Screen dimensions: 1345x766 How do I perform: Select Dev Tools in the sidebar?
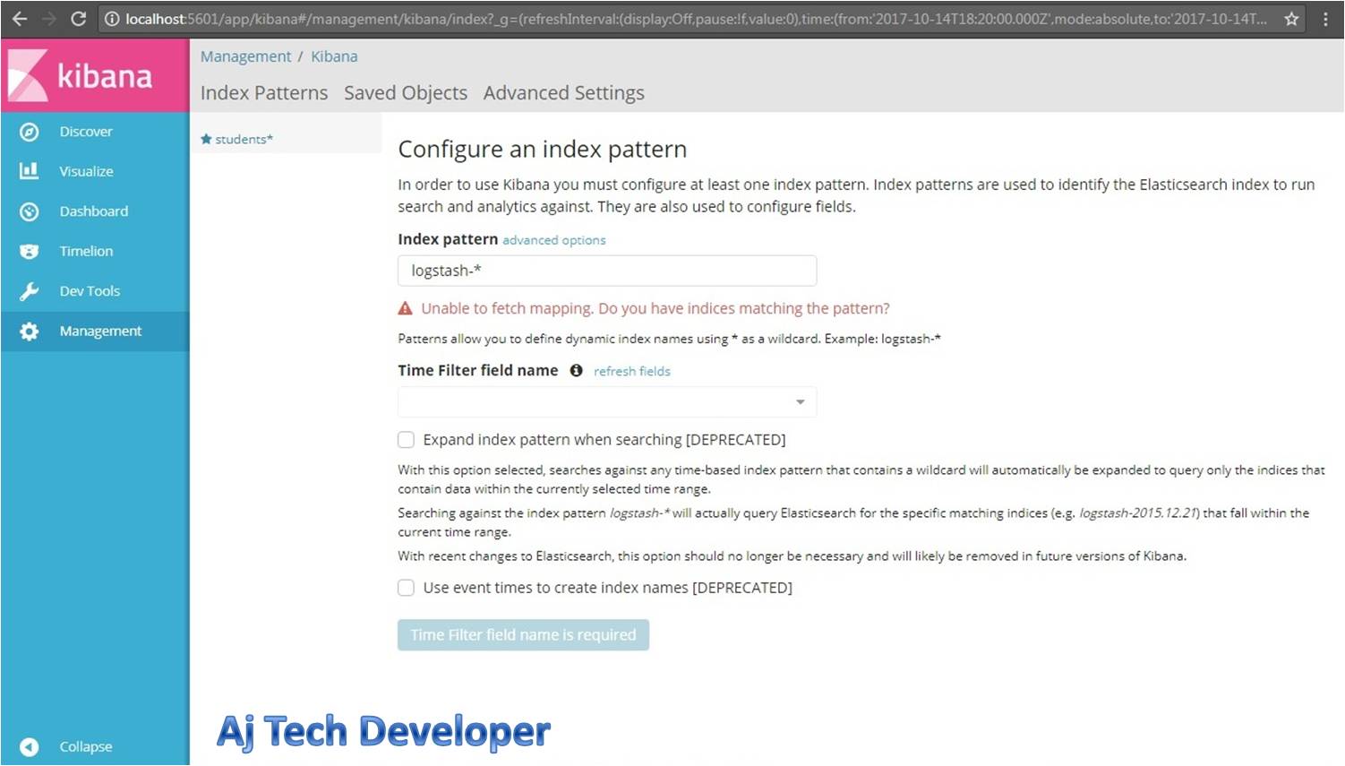[90, 291]
